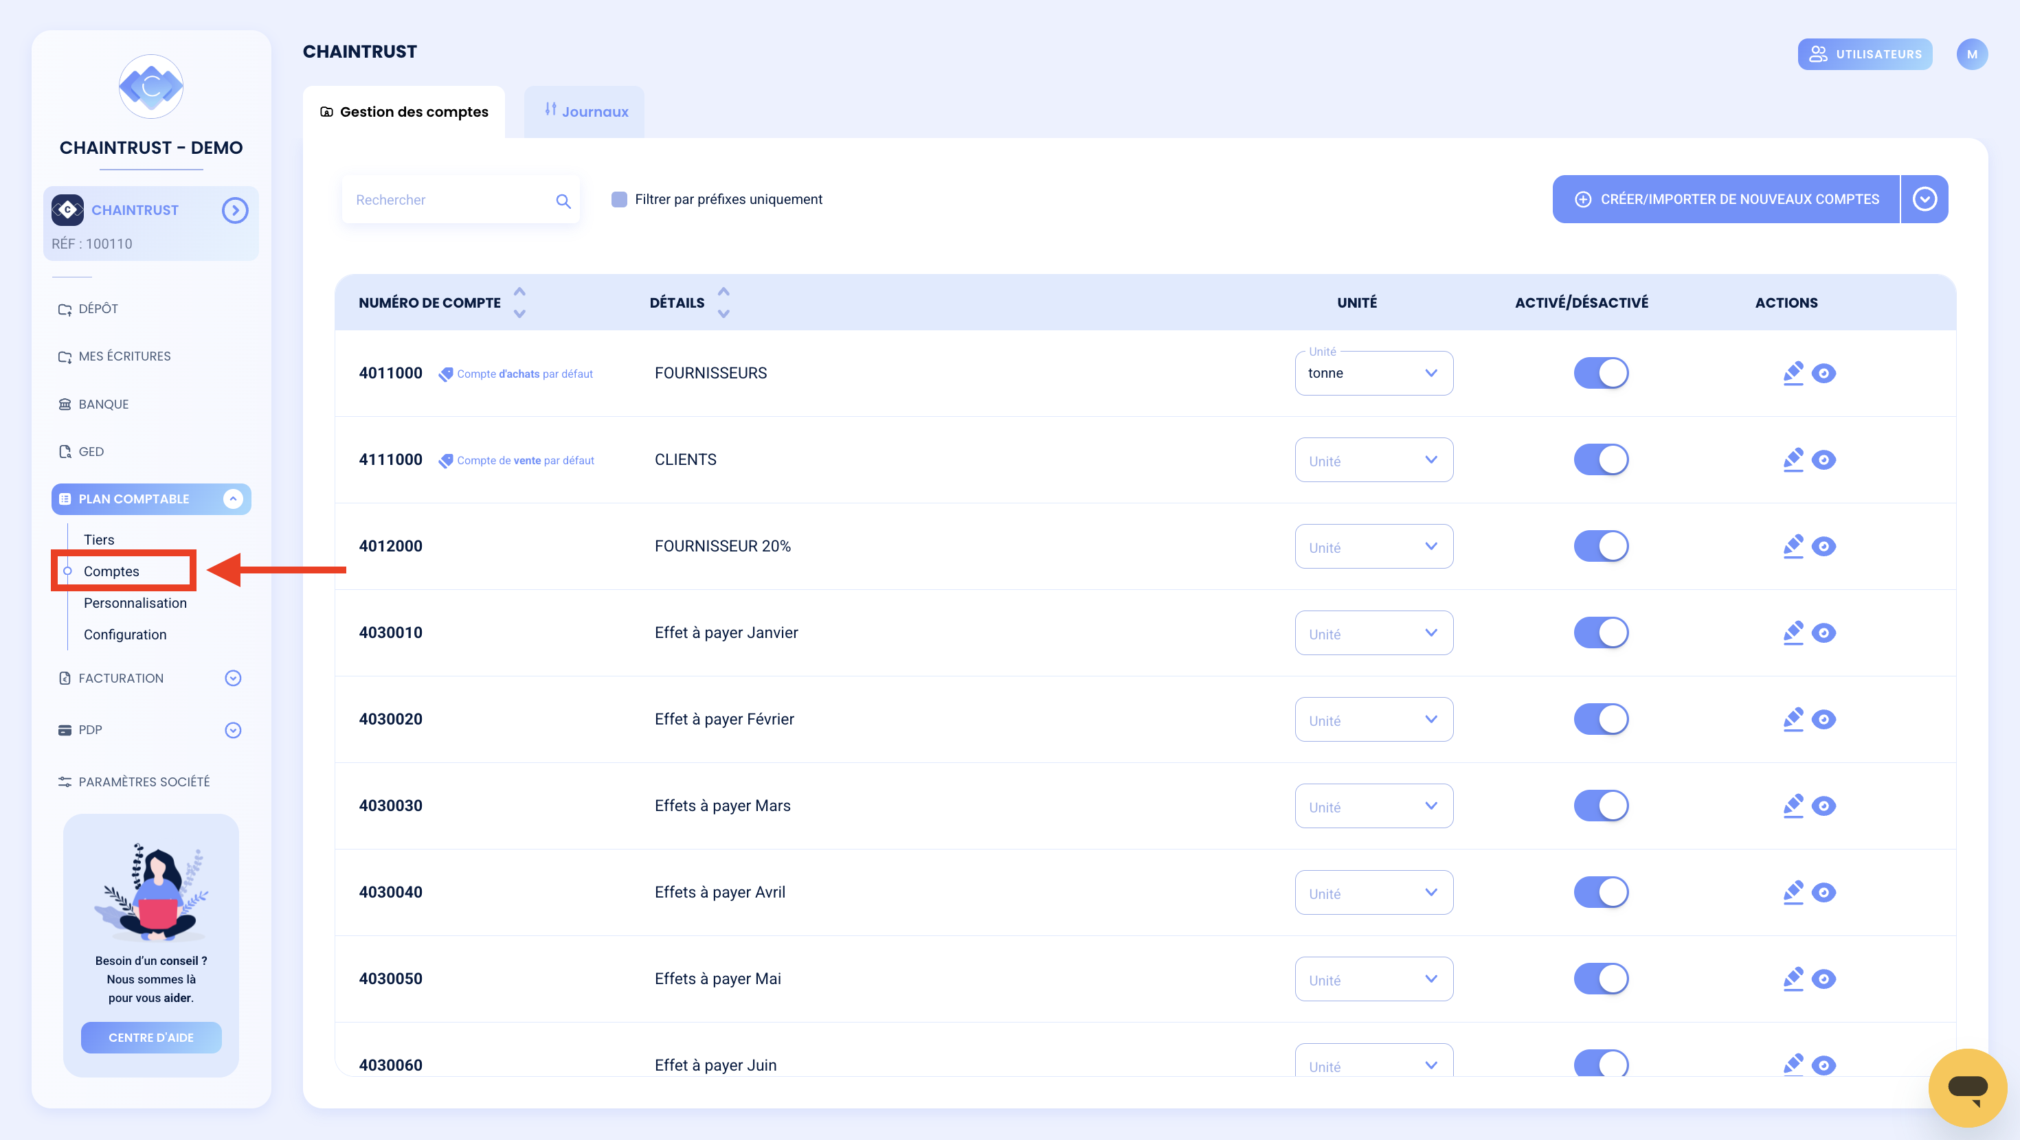The image size is (2020, 1140).
Task: Open Unité dropdown for account 4030020
Action: click(x=1374, y=719)
